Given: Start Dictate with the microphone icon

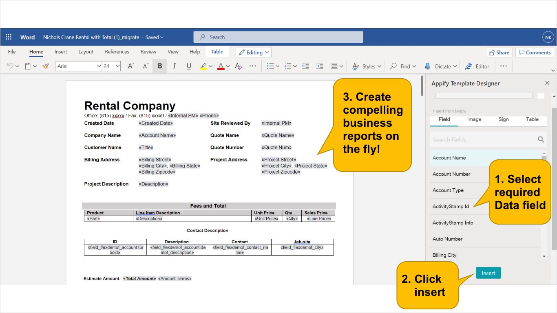Looking at the screenshot, I should tap(428, 66).
